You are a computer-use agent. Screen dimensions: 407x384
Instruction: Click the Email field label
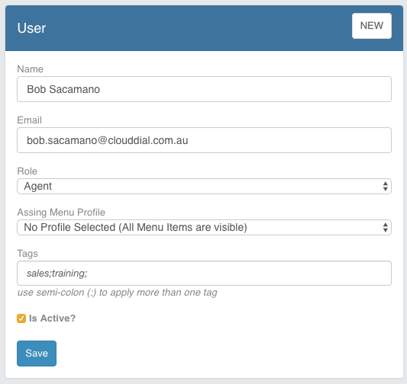pos(29,120)
